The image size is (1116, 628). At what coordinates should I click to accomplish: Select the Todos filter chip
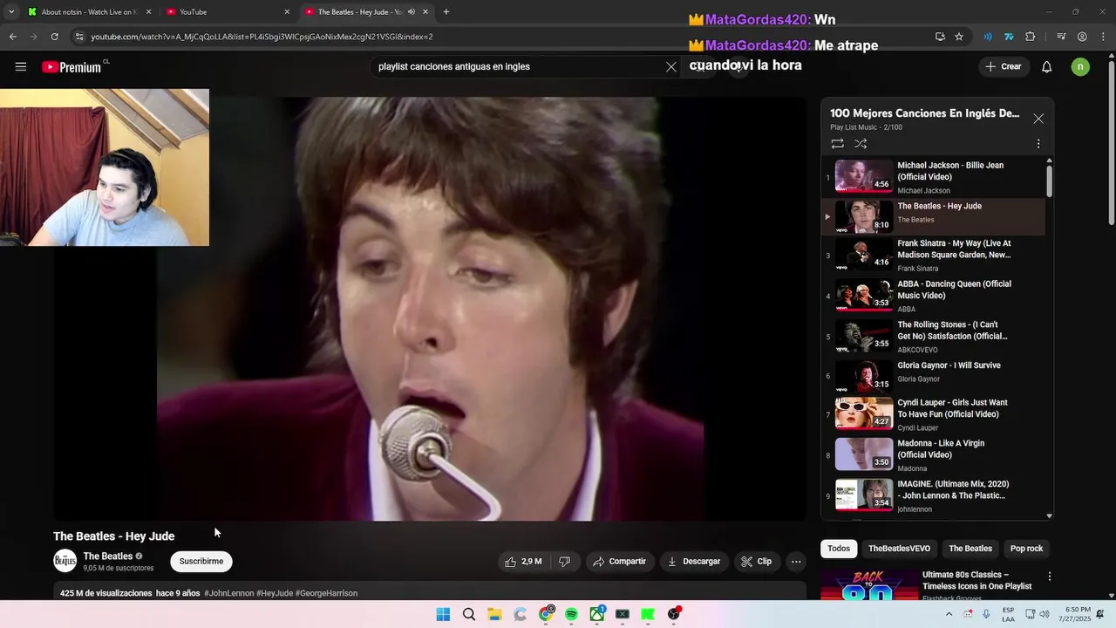click(x=839, y=549)
